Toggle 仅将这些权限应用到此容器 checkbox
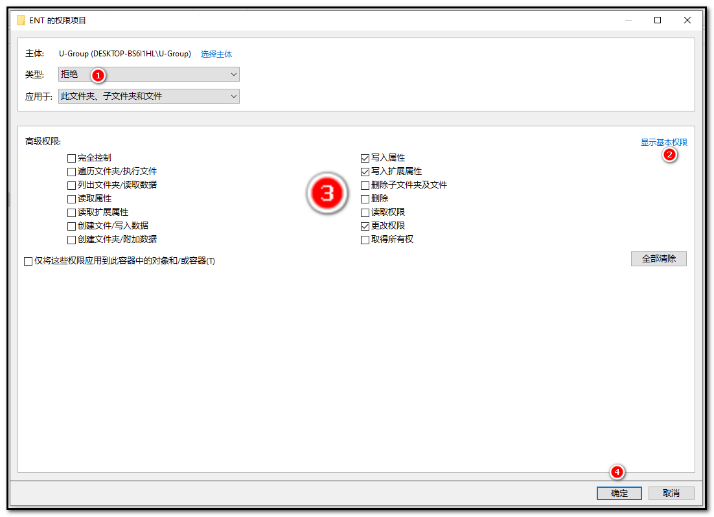 pos(29,261)
